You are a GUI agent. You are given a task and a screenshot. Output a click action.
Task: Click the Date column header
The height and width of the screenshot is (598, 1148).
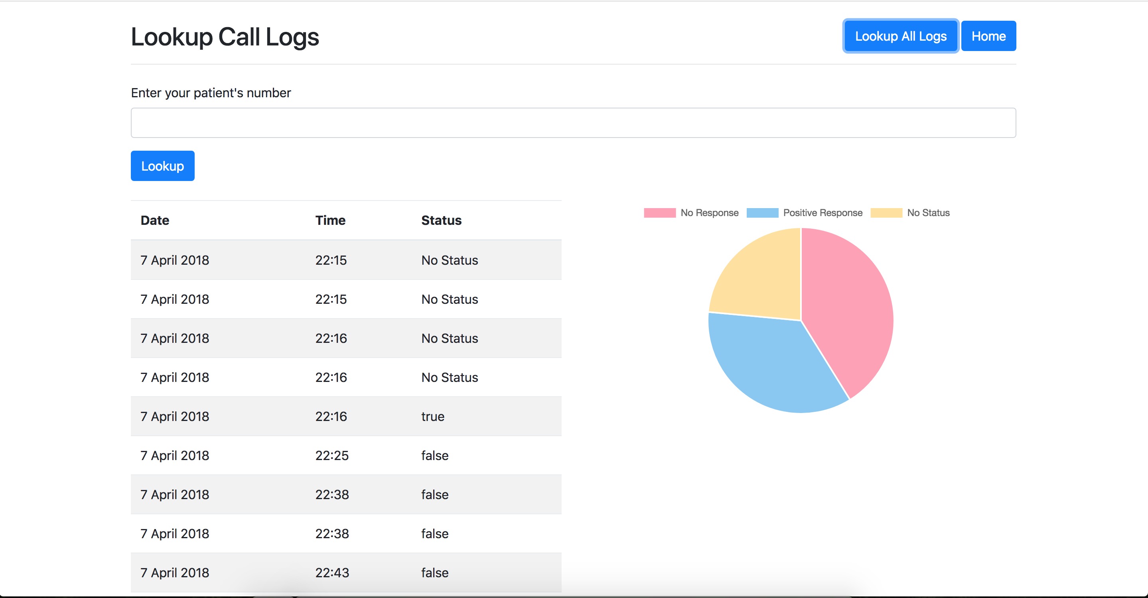point(155,220)
